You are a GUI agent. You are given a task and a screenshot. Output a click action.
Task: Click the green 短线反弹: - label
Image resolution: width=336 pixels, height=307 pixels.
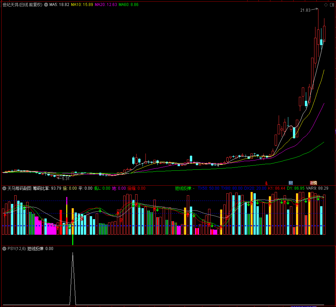tap(185, 188)
